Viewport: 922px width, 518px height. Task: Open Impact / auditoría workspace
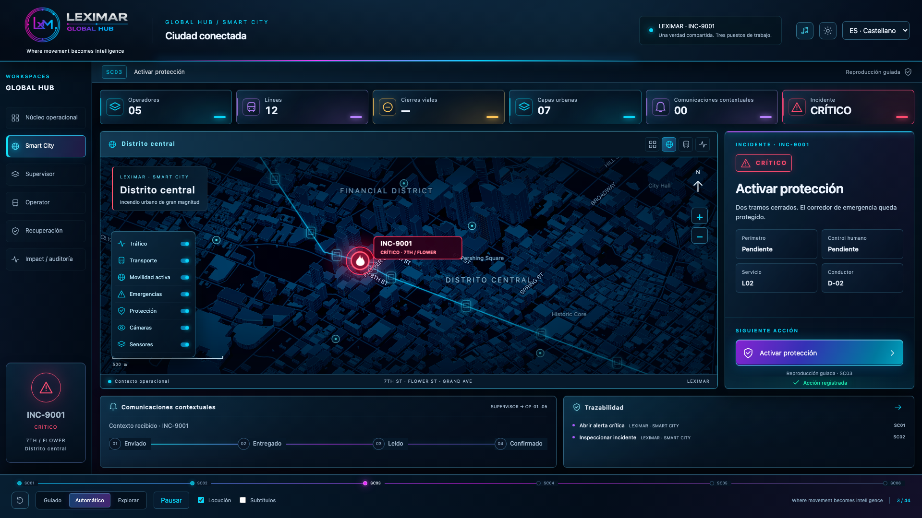click(x=46, y=259)
